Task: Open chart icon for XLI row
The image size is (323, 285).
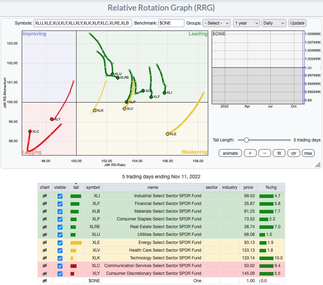Action: pos(45,196)
